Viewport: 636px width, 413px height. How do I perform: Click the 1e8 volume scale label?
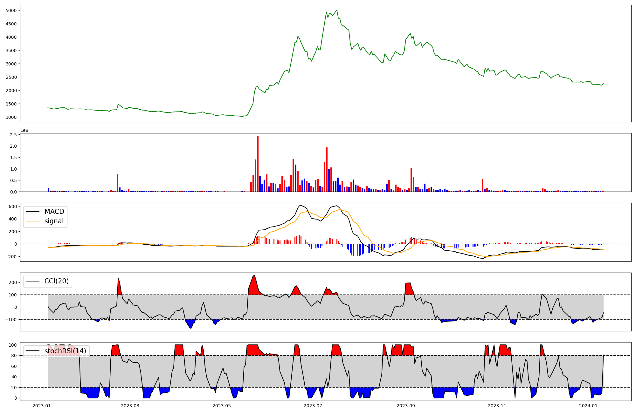click(x=24, y=130)
